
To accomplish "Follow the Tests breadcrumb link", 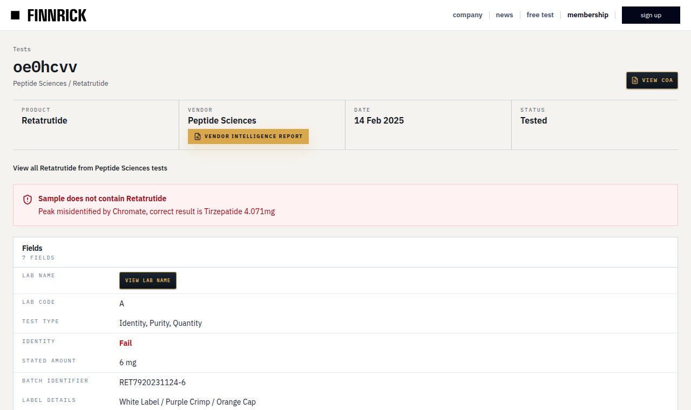I will (x=22, y=49).
